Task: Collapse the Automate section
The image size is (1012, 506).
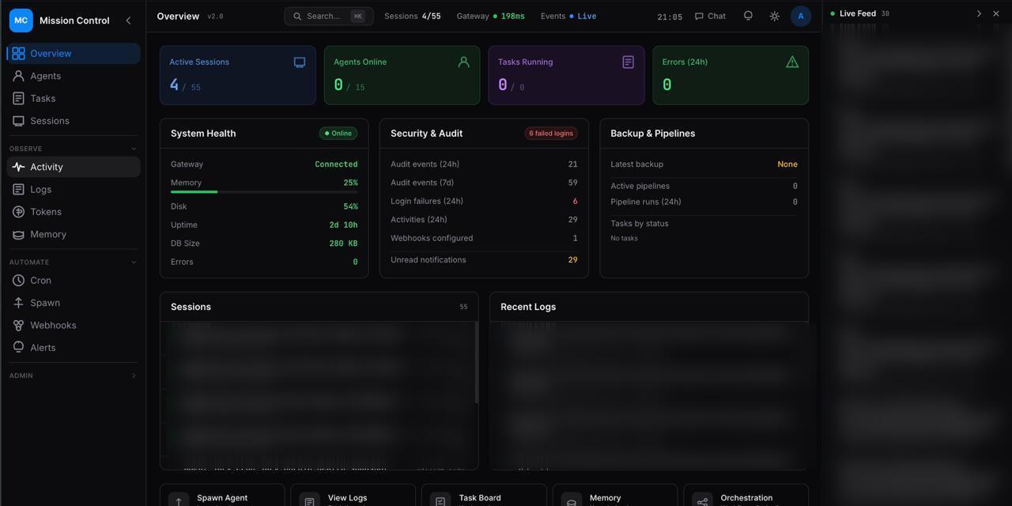Action: (133, 262)
